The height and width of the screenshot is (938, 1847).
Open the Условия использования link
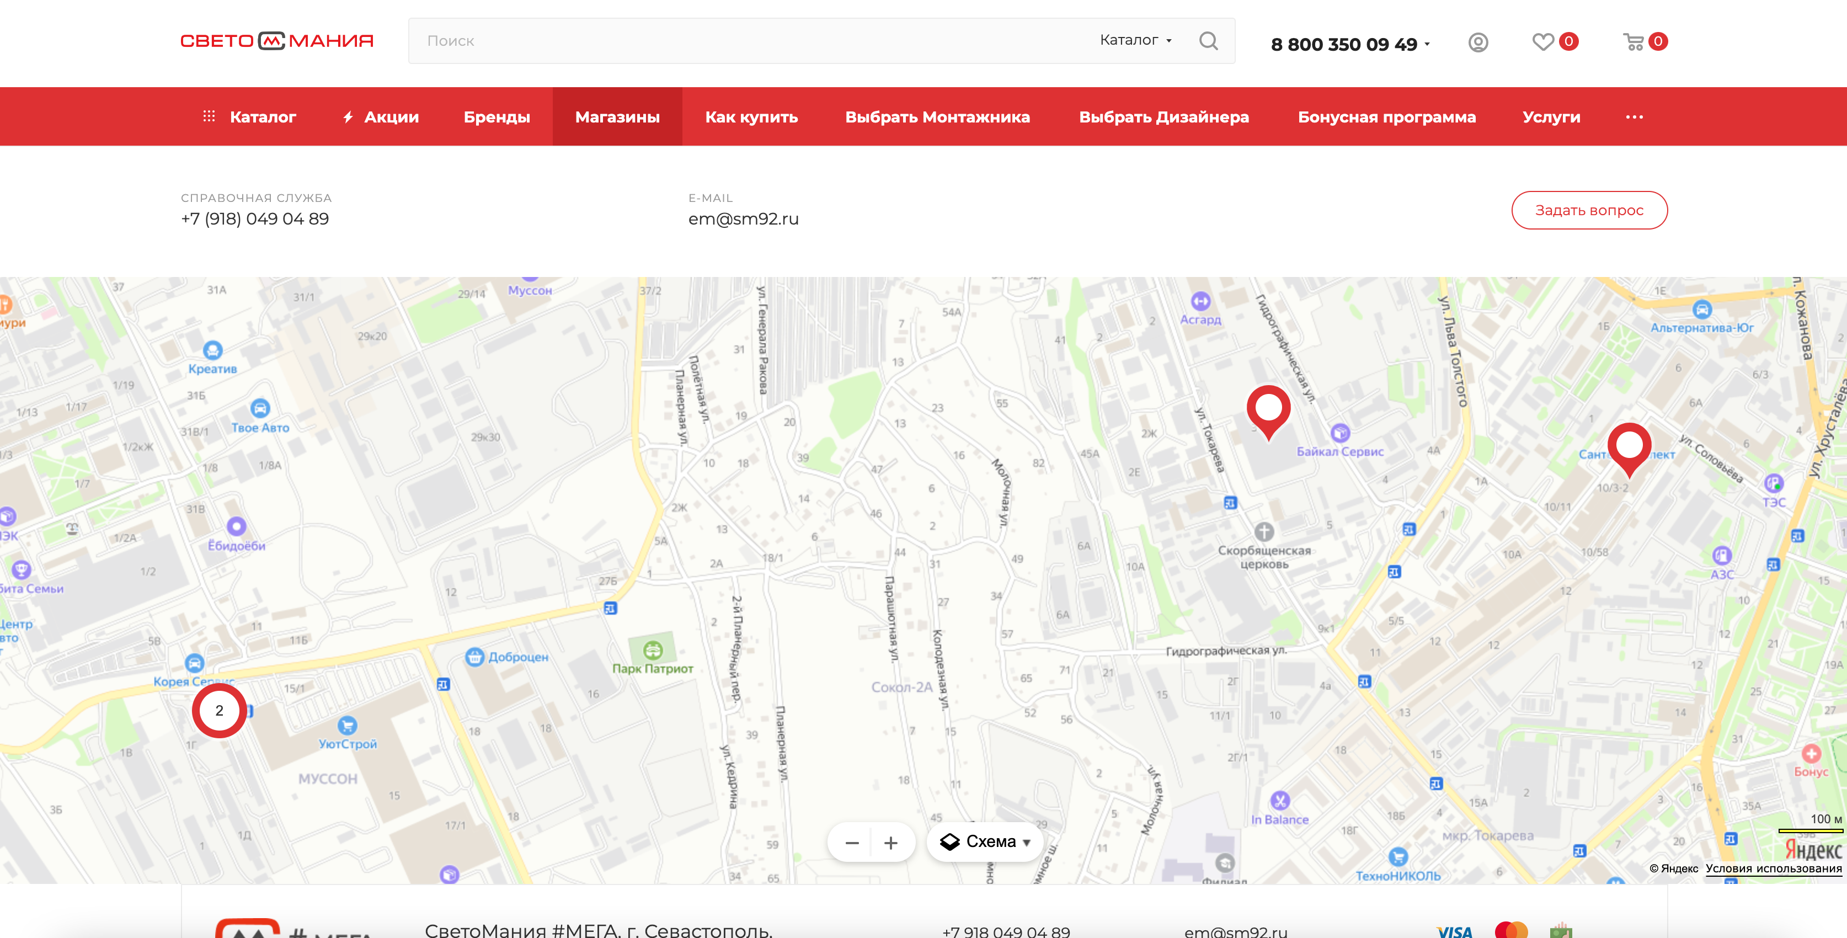[1773, 868]
